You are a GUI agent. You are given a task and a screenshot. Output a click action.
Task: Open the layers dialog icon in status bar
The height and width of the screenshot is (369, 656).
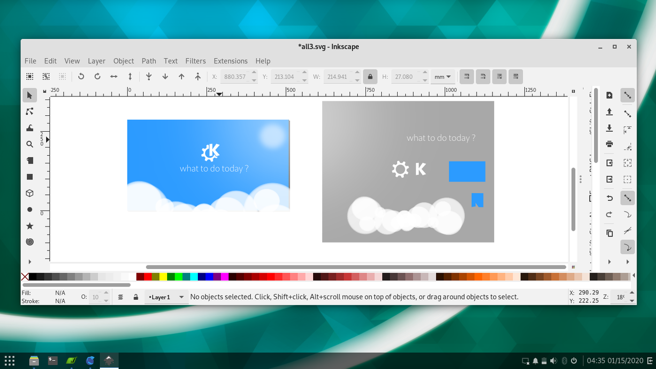[120, 297]
